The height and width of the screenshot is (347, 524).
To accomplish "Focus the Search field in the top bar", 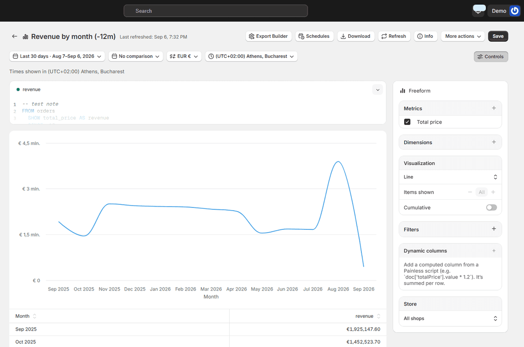I will (x=216, y=10).
